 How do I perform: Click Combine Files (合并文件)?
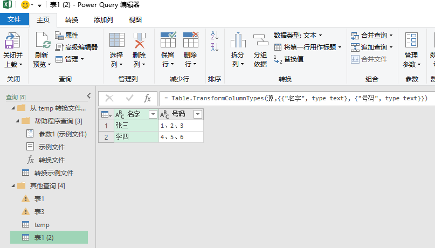pos(369,59)
